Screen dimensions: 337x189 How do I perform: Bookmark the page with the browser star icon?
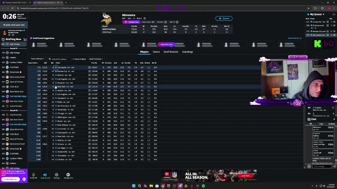tap(308, 8)
